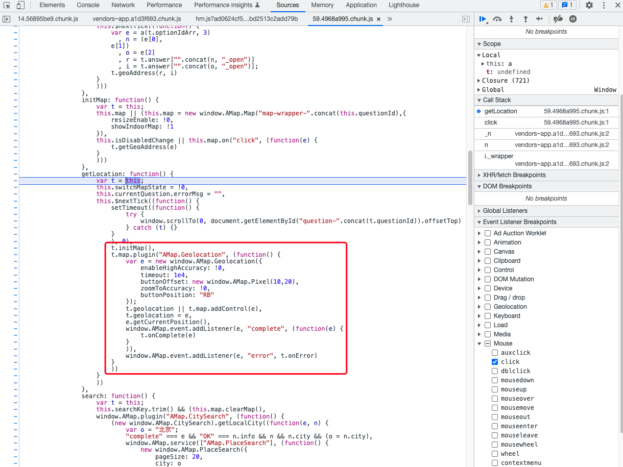Select the click call stack frame
The height and width of the screenshot is (467, 623).
[x=546, y=122]
